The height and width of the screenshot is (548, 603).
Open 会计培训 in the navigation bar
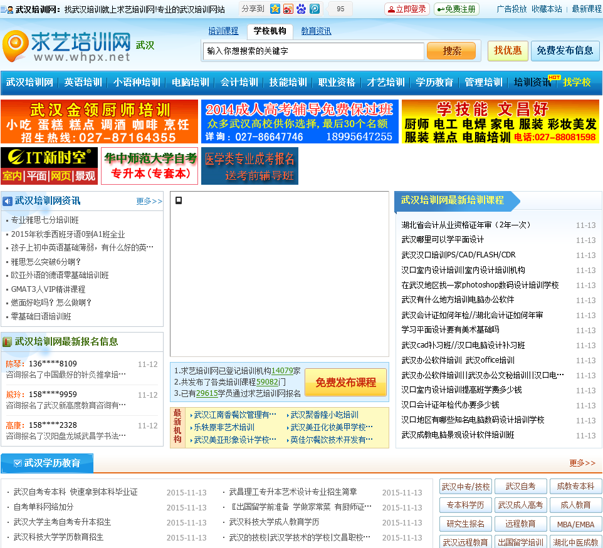(x=239, y=83)
